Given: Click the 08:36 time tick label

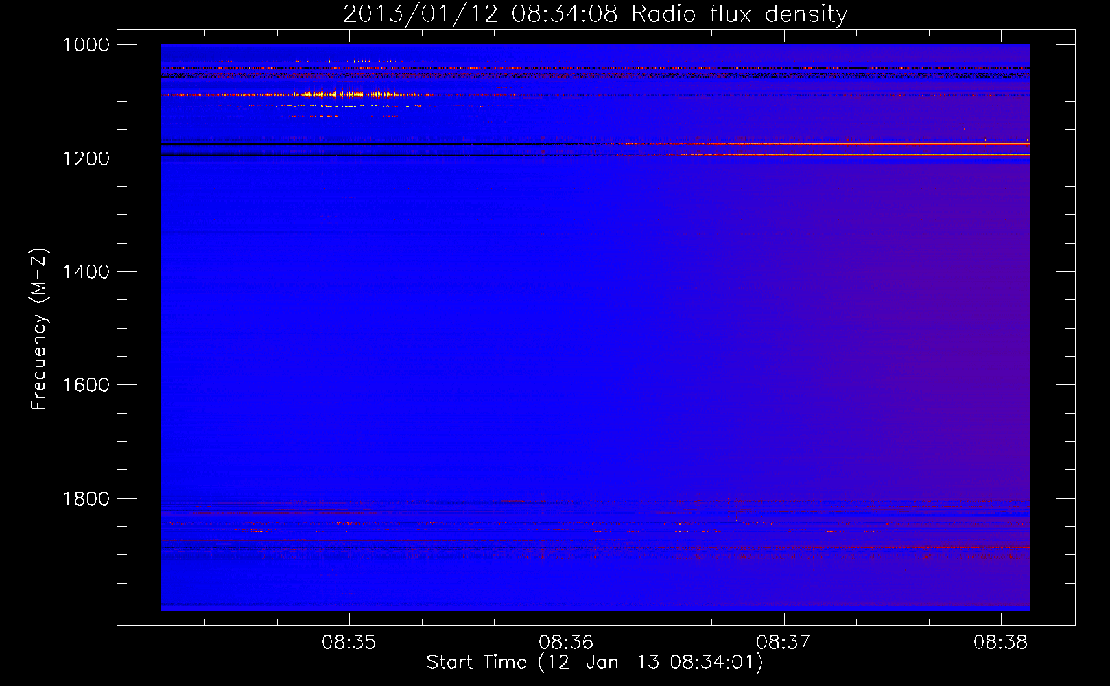Looking at the screenshot, I should click(x=566, y=643).
